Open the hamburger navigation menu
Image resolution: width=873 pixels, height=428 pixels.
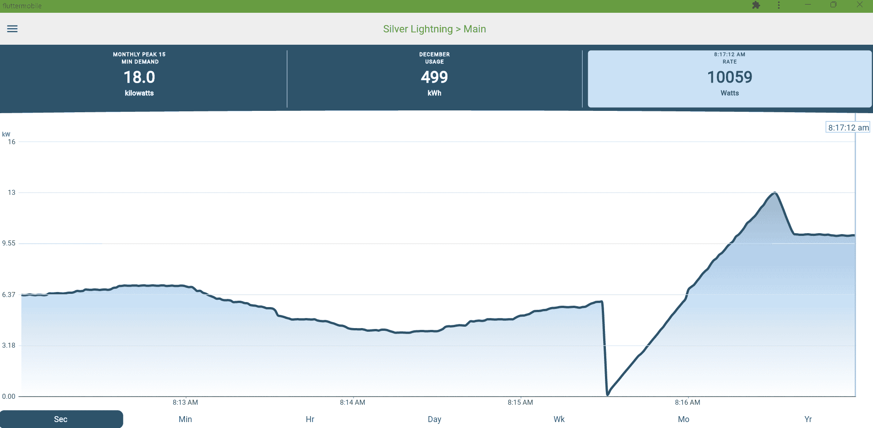click(12, 29)
